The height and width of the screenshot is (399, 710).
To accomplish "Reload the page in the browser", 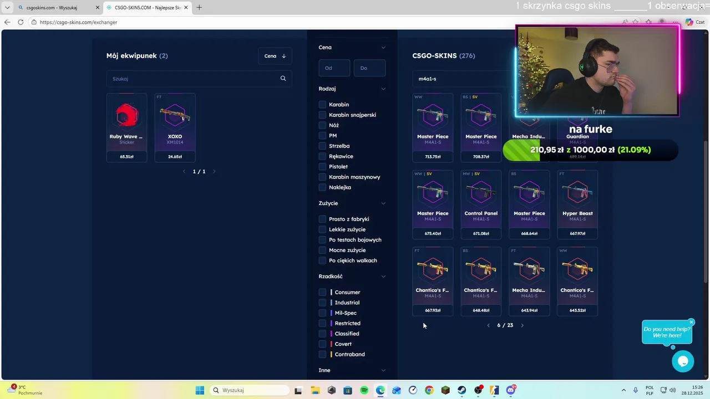I will pos(21,22).
